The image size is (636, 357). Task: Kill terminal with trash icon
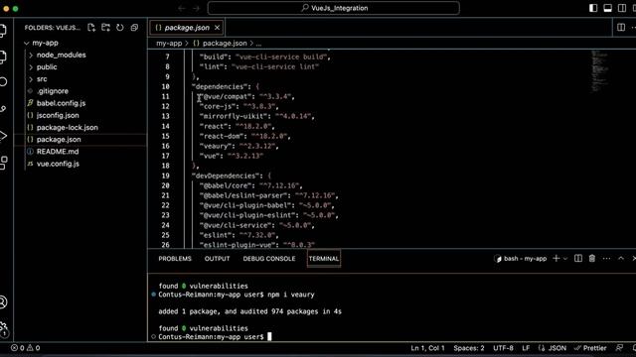pos(592,258)
